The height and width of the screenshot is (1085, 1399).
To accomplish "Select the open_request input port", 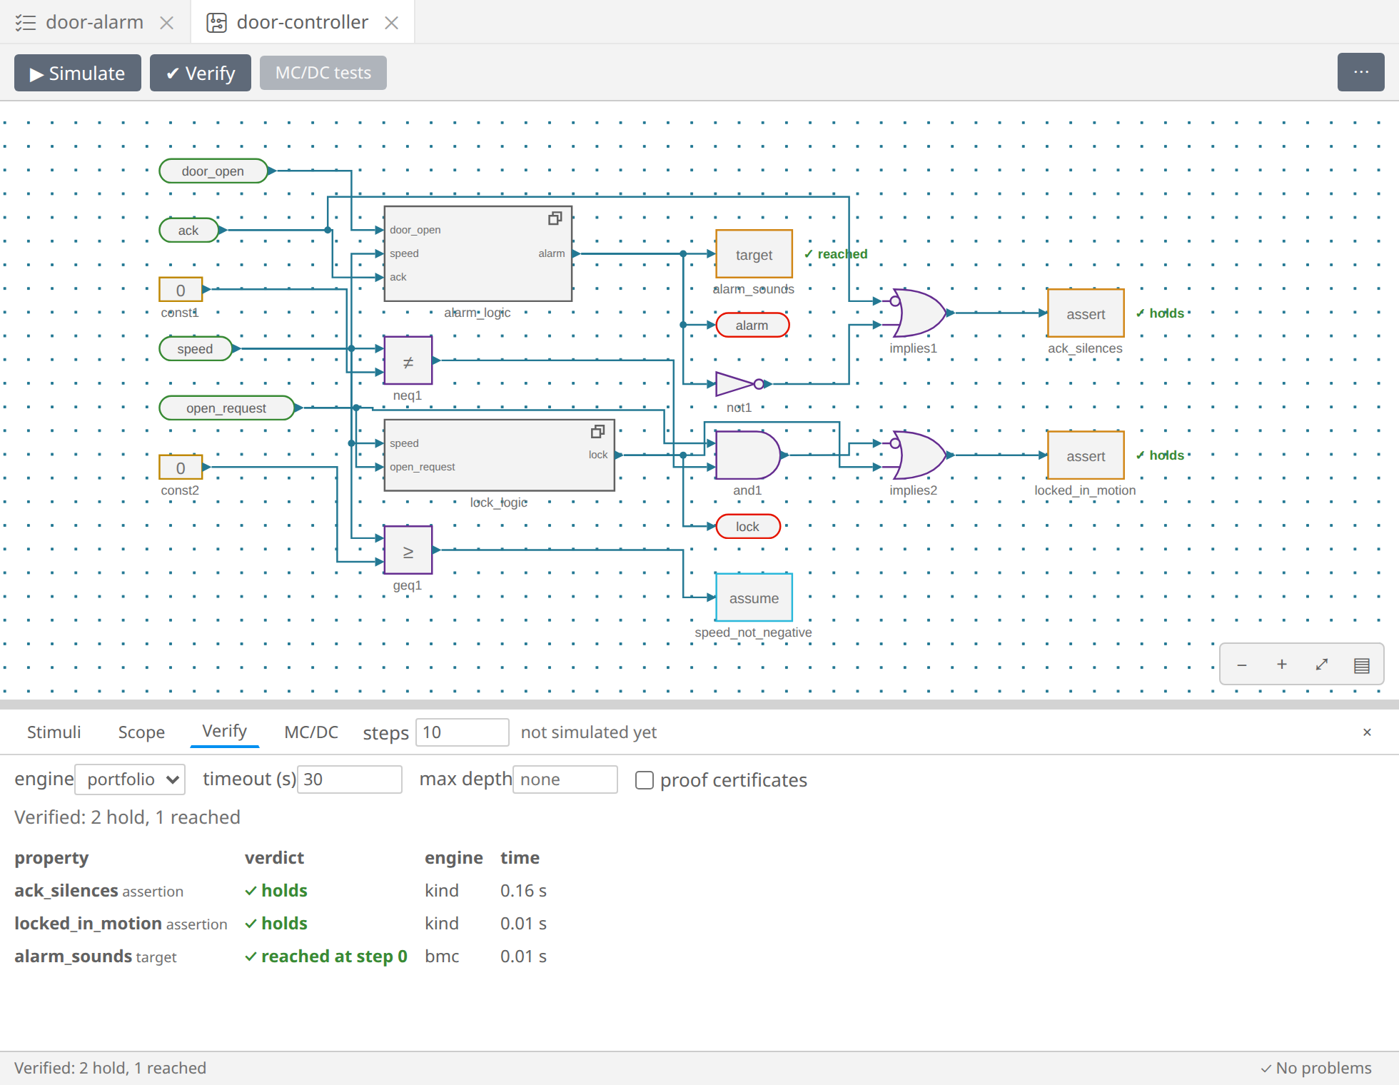I will coord(226,408).
